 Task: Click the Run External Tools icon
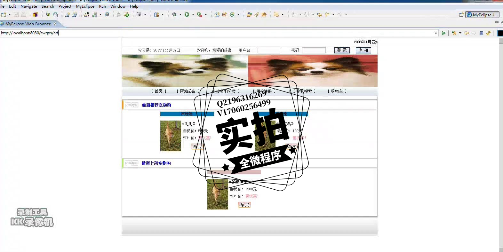pos(199,14)
